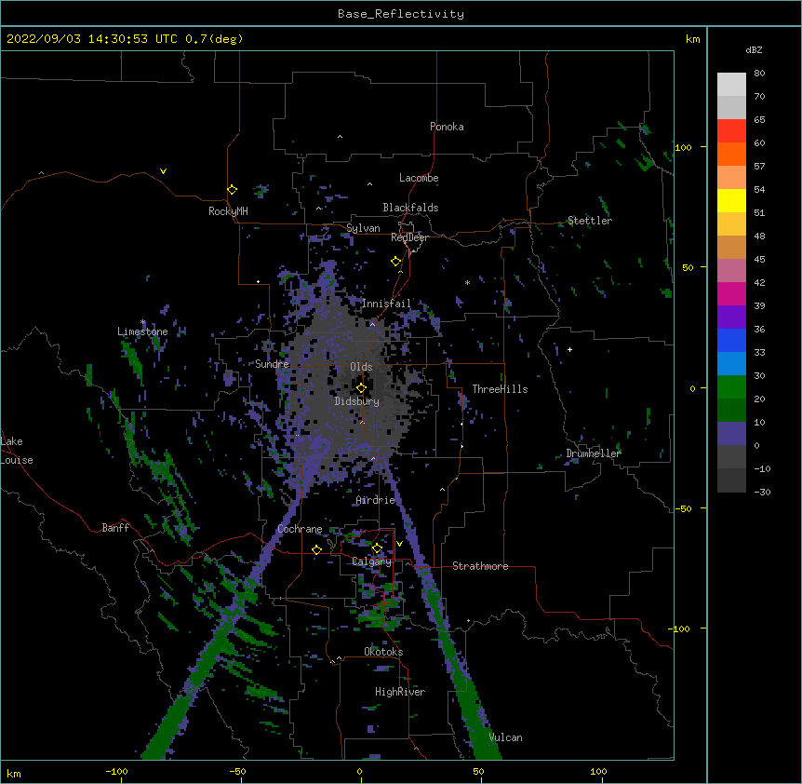Click the Sundre town label

coord(272,364)
